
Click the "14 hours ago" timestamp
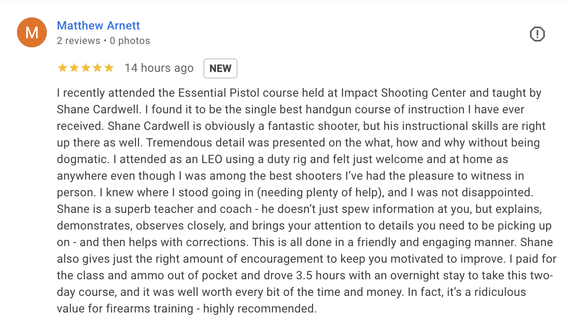click(x=159, y=68)
